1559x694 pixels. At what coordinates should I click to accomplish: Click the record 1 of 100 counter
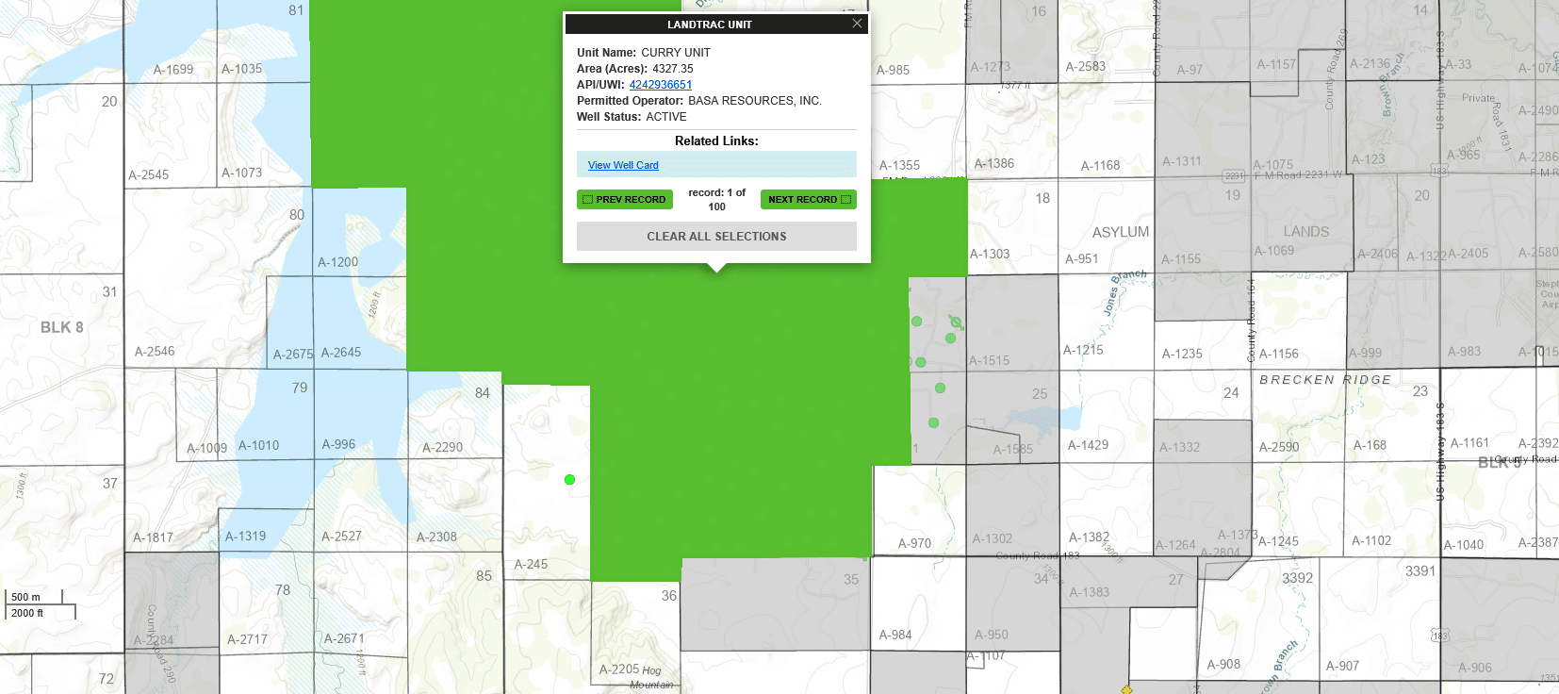tap(716, 199)
